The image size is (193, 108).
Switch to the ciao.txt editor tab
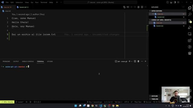[x=8, y=7]
